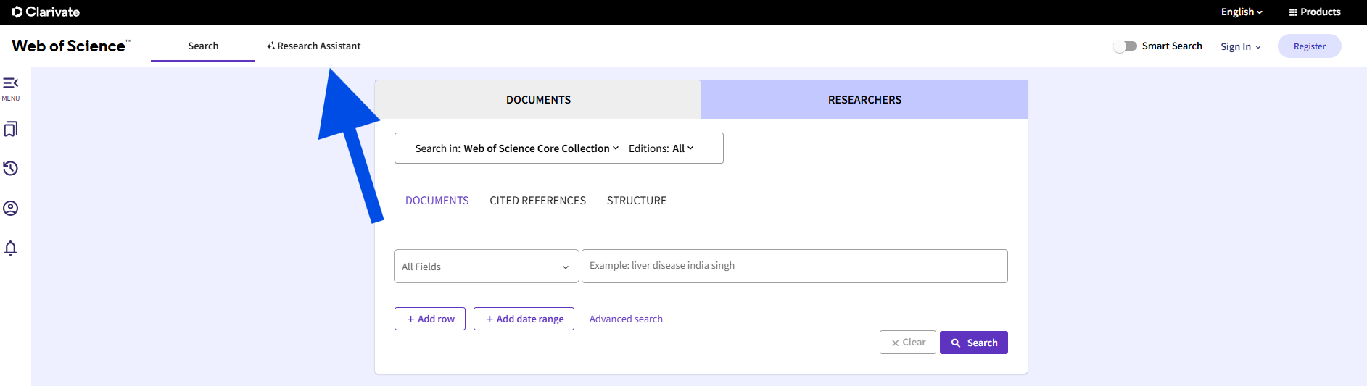Open the Products grid menu

click(1315, 12)
